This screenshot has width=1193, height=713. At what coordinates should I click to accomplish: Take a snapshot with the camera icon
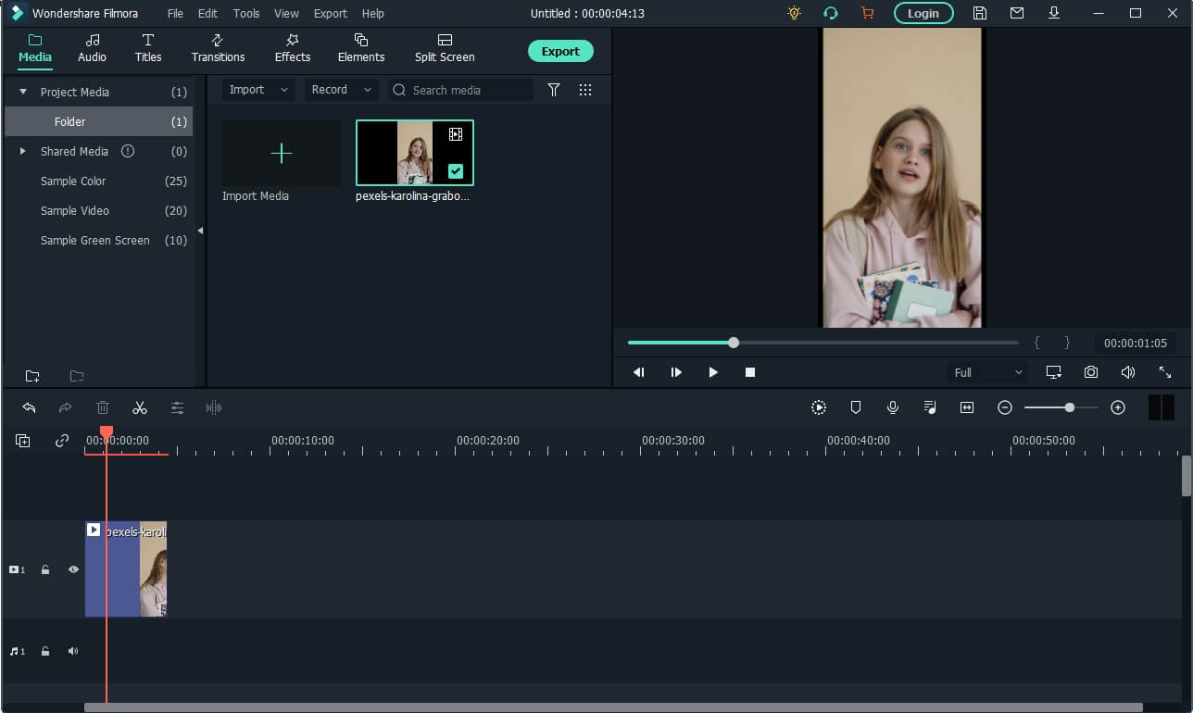click(1091, 372)
